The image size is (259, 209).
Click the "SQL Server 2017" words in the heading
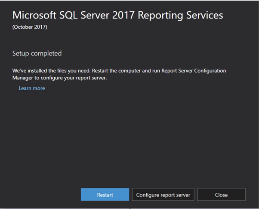[x=97, y=15]
